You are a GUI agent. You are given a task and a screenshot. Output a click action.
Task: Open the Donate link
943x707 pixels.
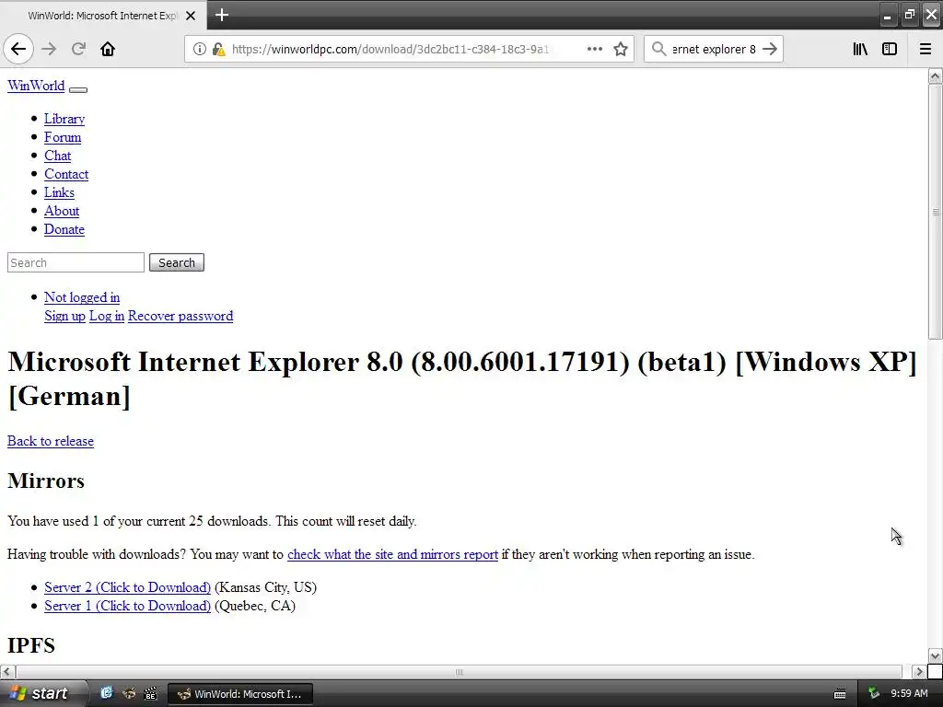click(64, 229)
